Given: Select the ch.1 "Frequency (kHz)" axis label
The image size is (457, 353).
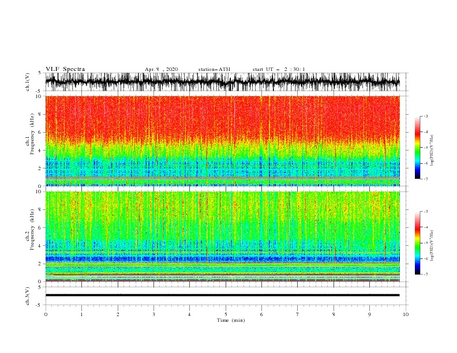Looking at the screenshot, I should (x=32, y=134).
